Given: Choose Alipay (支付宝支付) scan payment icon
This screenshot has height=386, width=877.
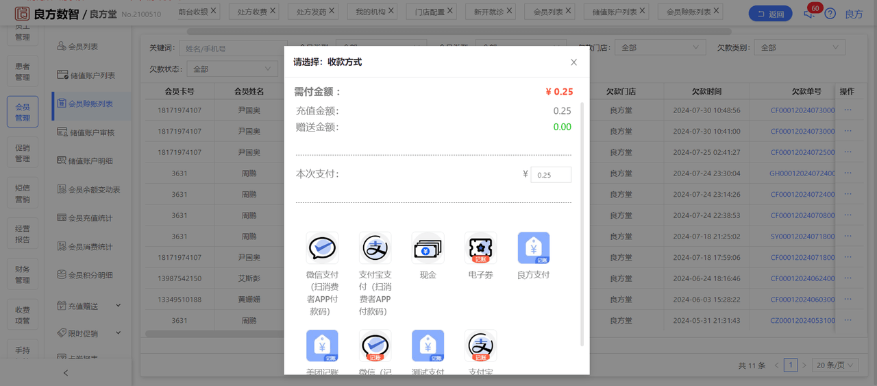Looking at the screenshot, I should click(x=375, y=248).
